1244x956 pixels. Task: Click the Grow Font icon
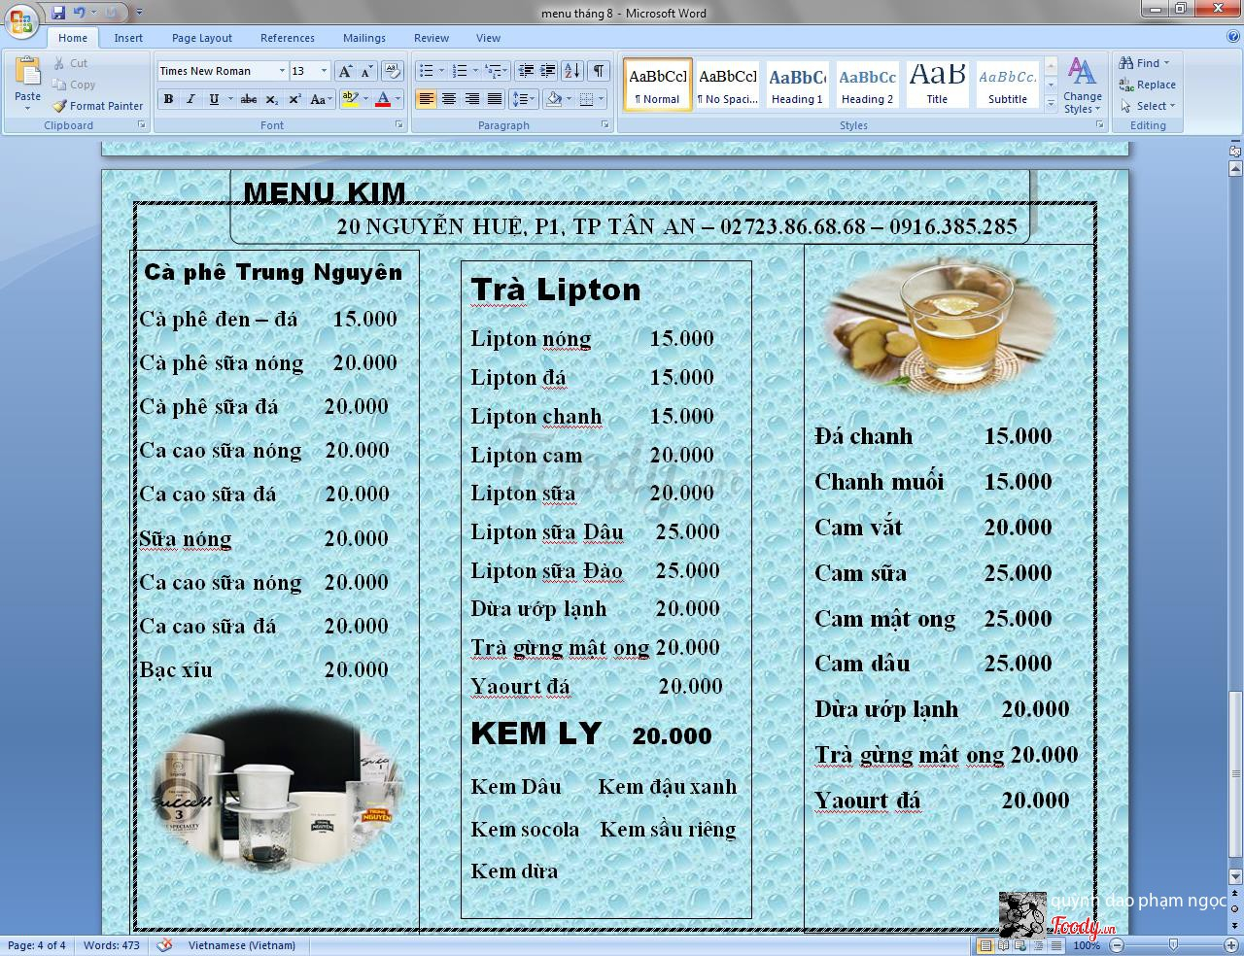coord(345,71)
